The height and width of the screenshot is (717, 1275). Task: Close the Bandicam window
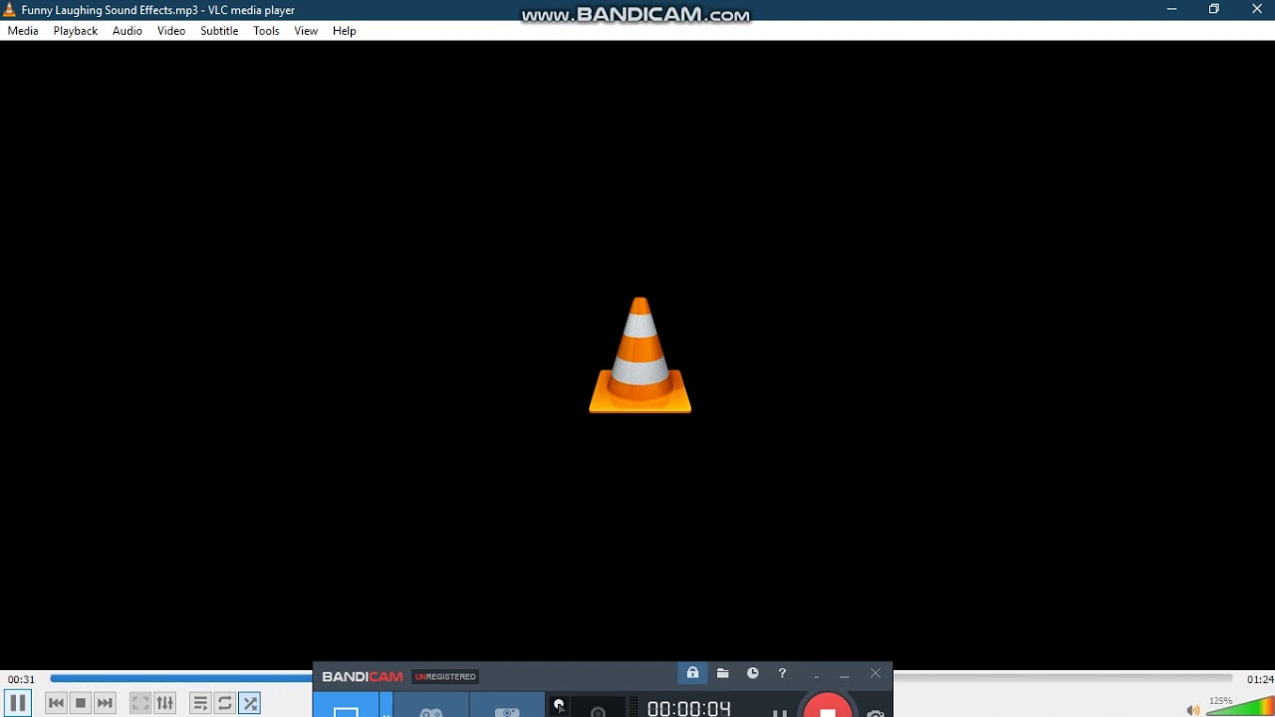pos(876,674)
